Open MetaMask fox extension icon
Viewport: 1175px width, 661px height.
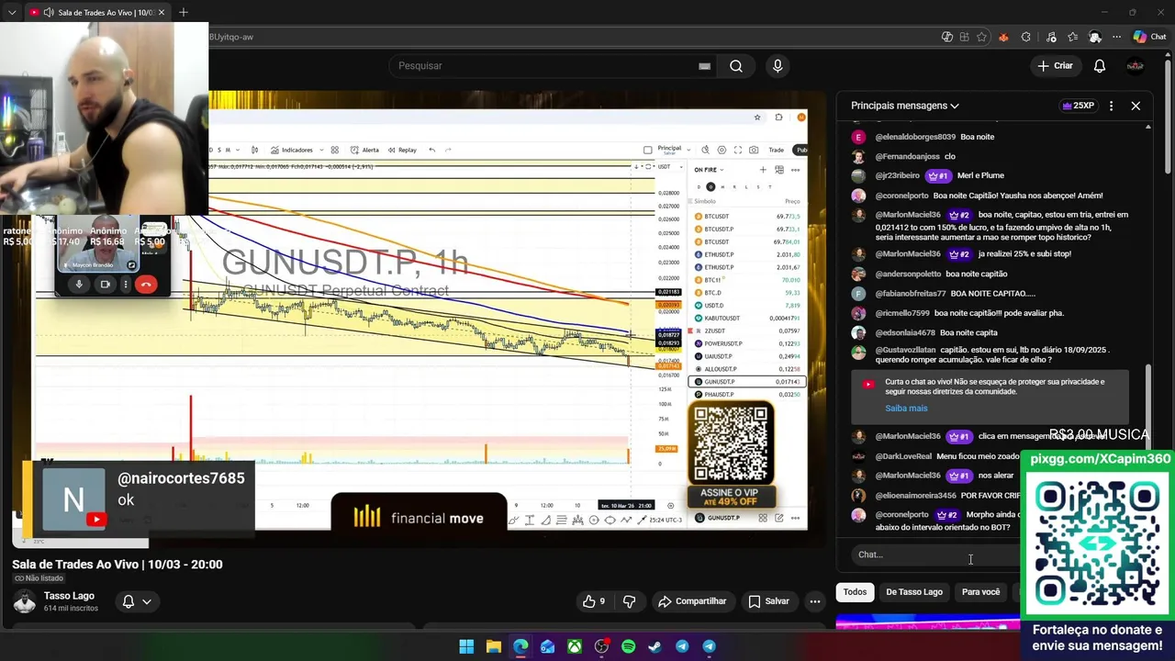tap(1003, 37)
